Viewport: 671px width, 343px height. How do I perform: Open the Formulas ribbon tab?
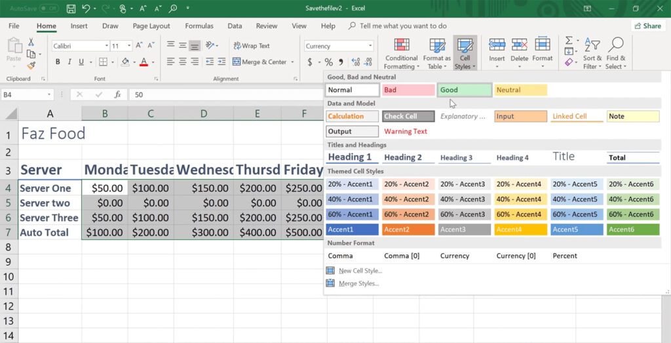pos(199,26)
